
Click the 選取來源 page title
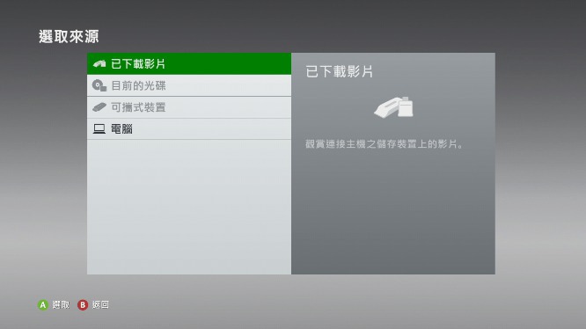pyautogui.click(x=69, y=37)
